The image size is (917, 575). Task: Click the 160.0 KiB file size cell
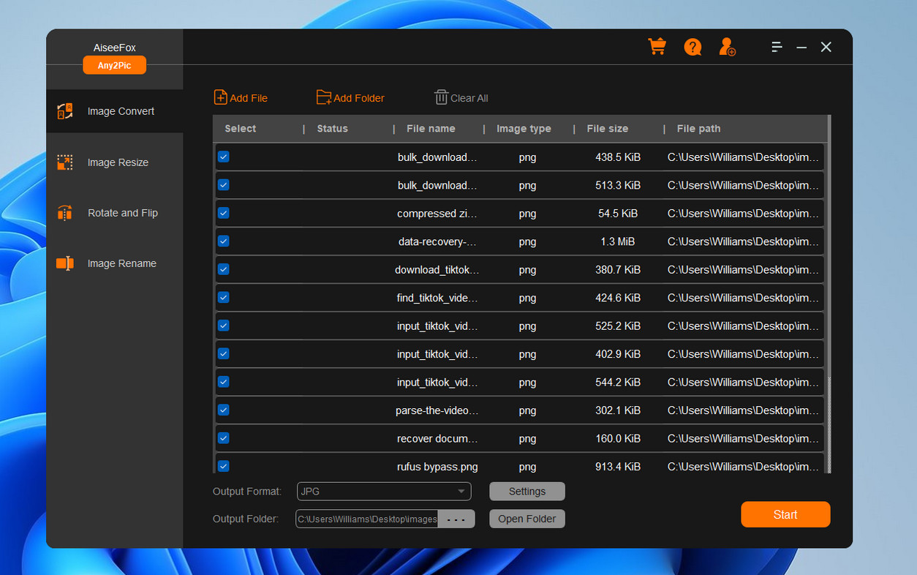point(618,439)
